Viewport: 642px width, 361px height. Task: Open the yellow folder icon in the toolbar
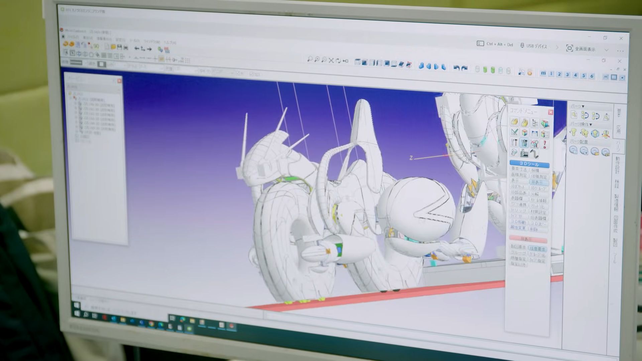coord(113,47)
